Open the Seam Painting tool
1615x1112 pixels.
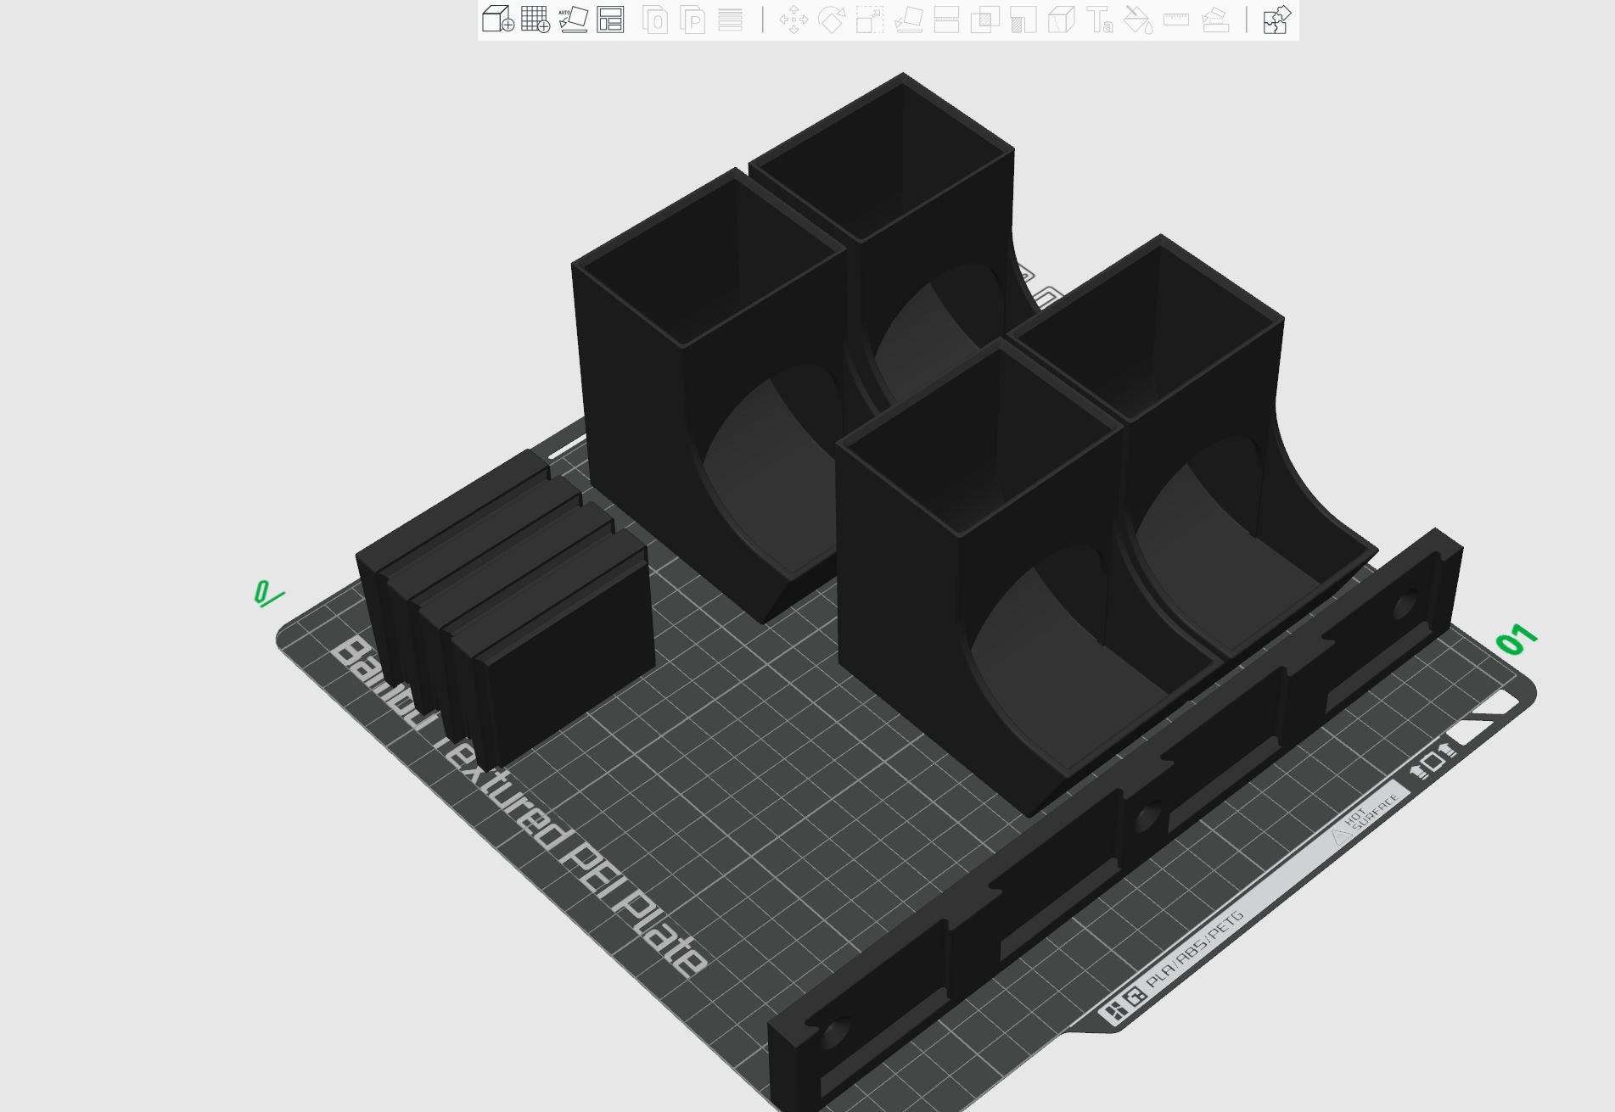(x=1061, y=20)
